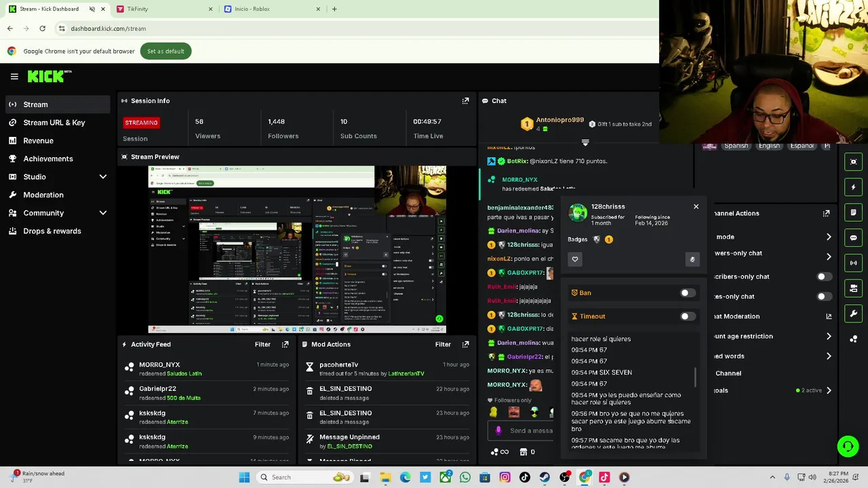Click the wrench icon in right sidebar

click(854, 314)
